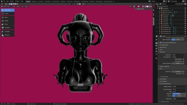
Task: Enable Overscan checkbox
Action: (162, 77)
